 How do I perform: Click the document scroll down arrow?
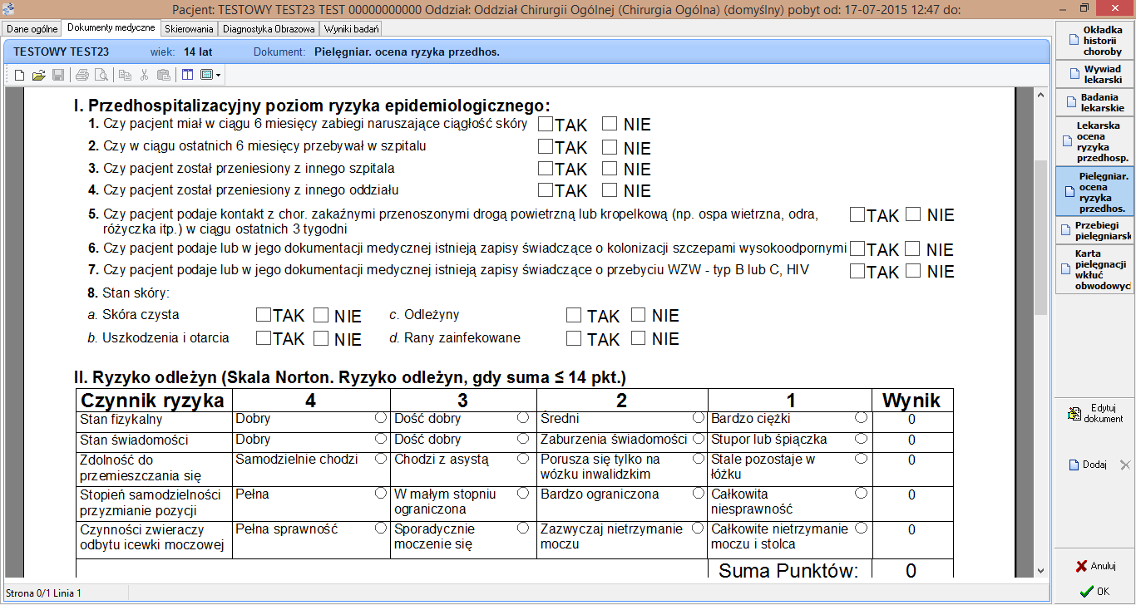click(x=1040, y=570)
